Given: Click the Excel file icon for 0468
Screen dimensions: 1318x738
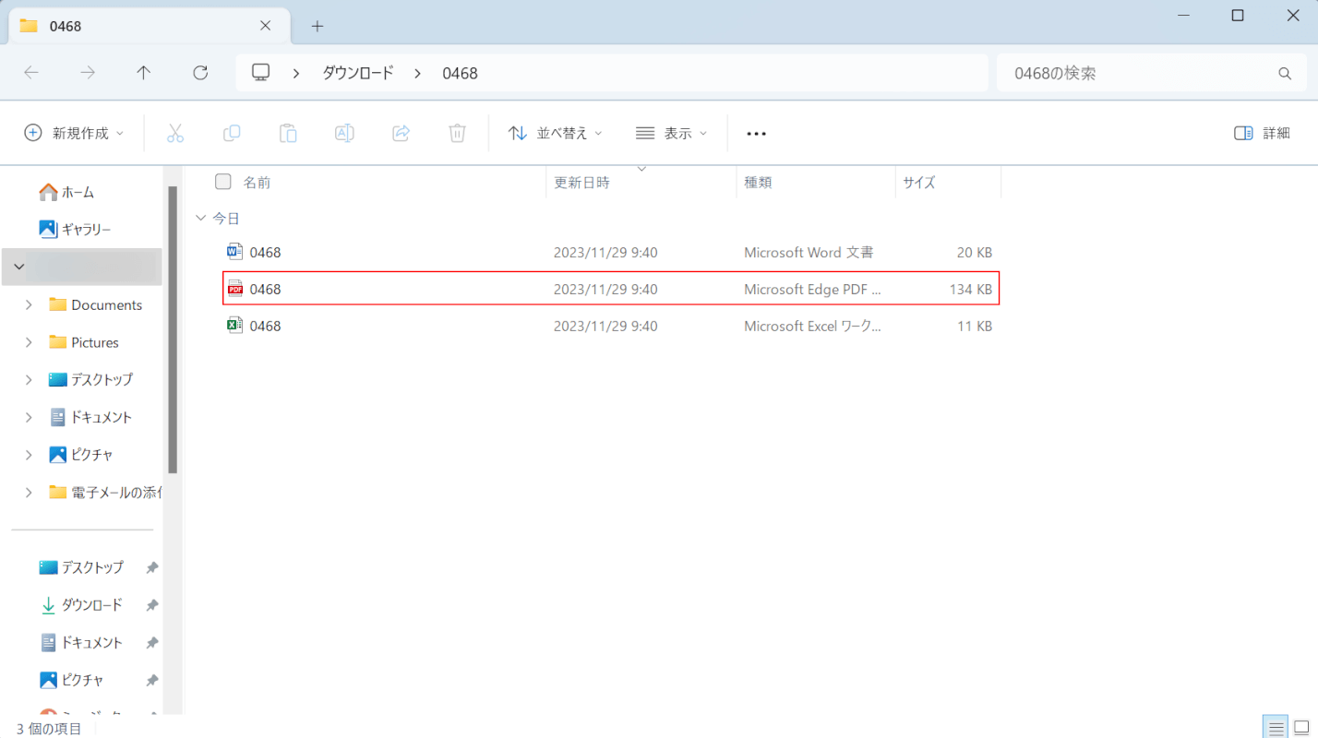Looking at the screenshot, I should tap(235, 326).
